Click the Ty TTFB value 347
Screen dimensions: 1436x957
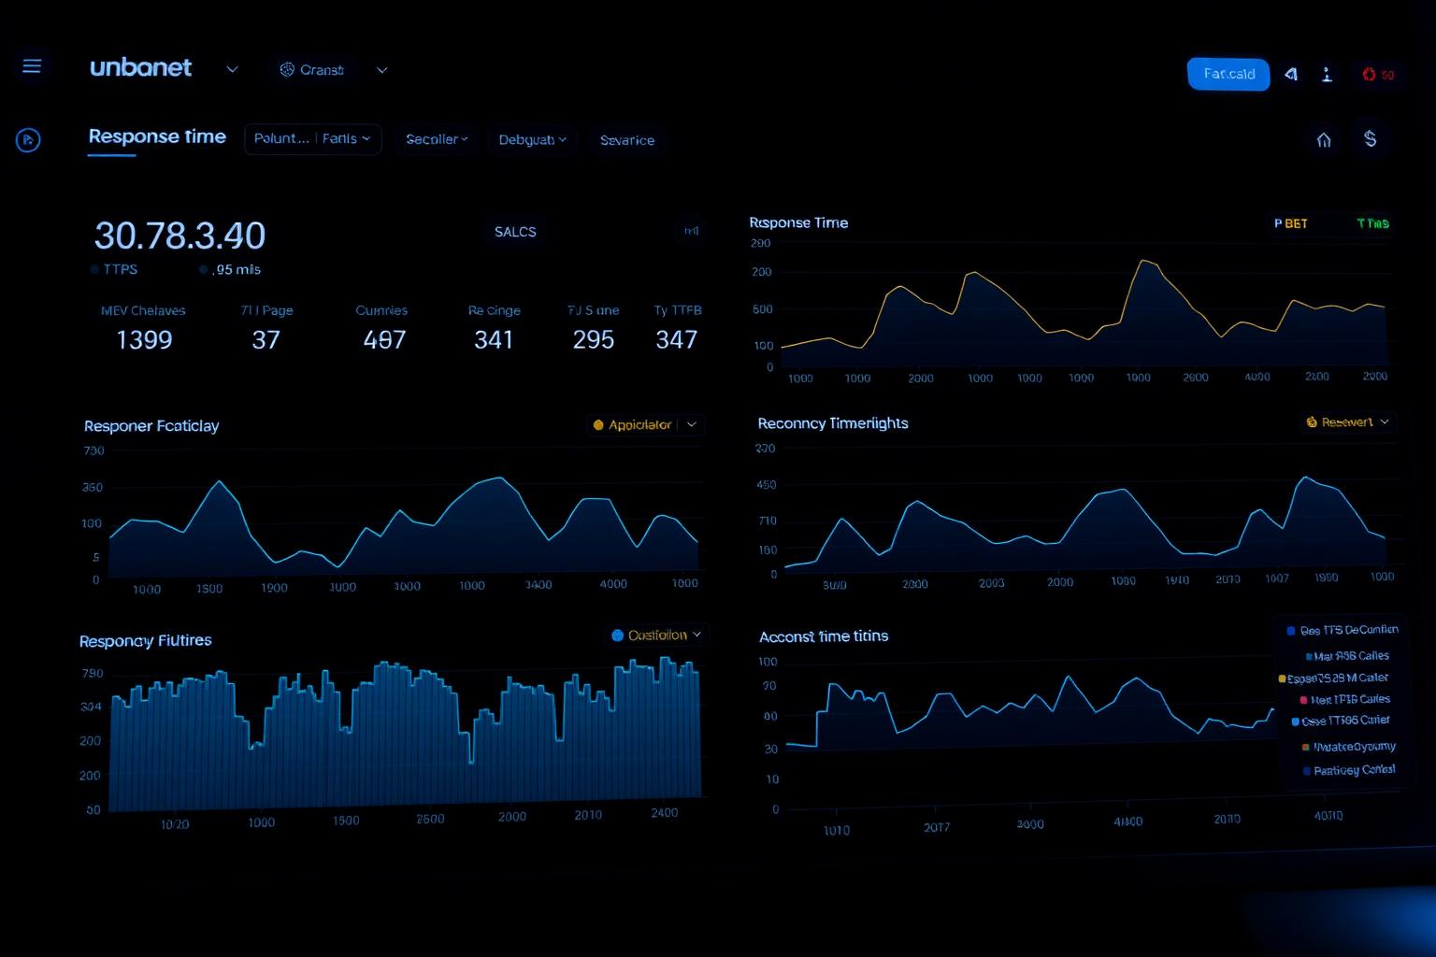[x=676, y=339]
